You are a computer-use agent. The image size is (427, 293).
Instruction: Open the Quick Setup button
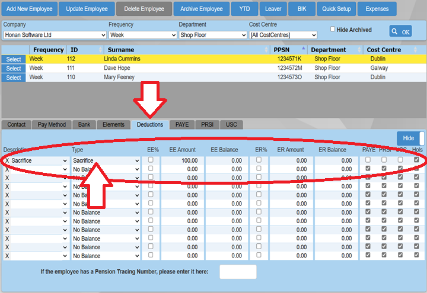[x=337, y=9]
